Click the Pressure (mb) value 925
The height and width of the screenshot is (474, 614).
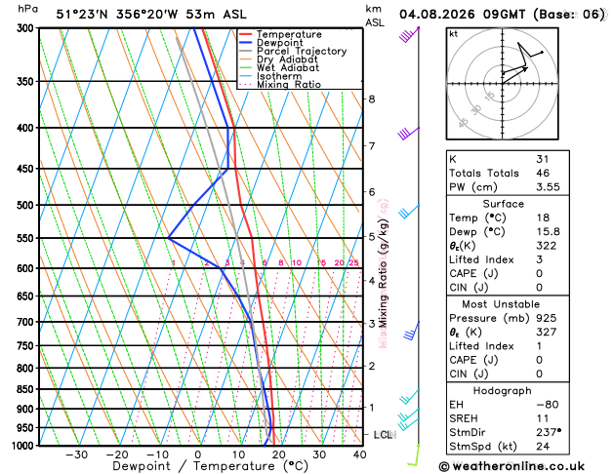click(547, 318)
